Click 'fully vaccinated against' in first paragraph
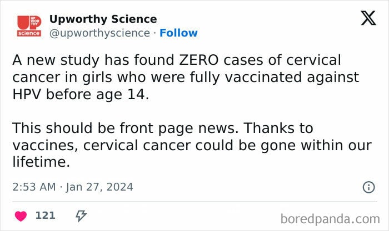 point(275,78)
